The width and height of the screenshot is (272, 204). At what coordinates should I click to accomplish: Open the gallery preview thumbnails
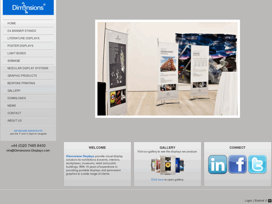point(167,165)
